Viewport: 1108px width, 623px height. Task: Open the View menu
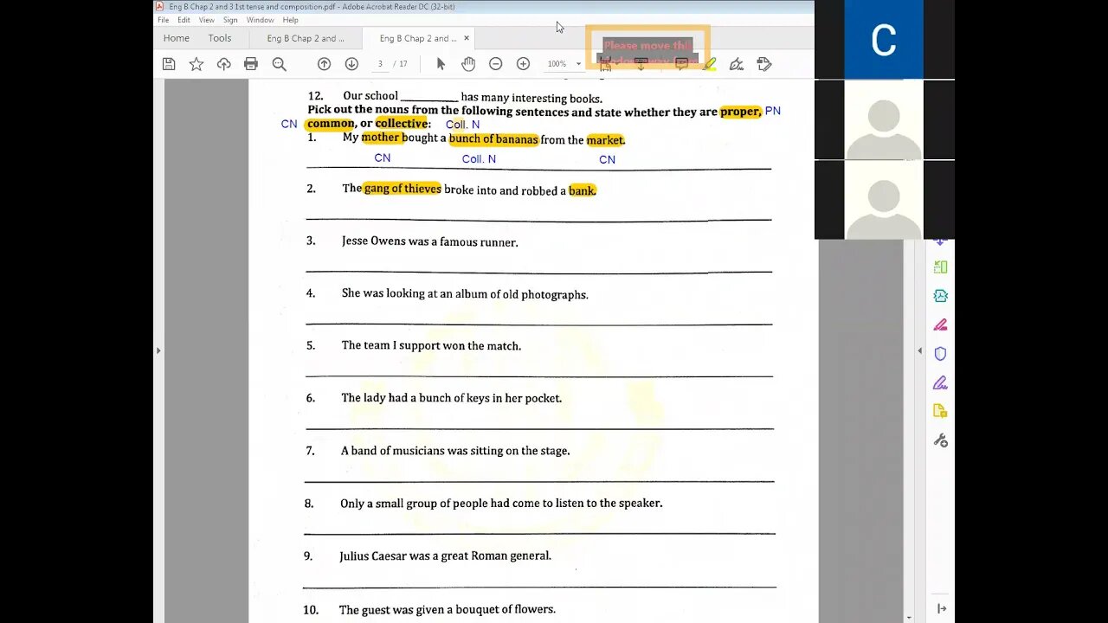click(x=207, y=20)
